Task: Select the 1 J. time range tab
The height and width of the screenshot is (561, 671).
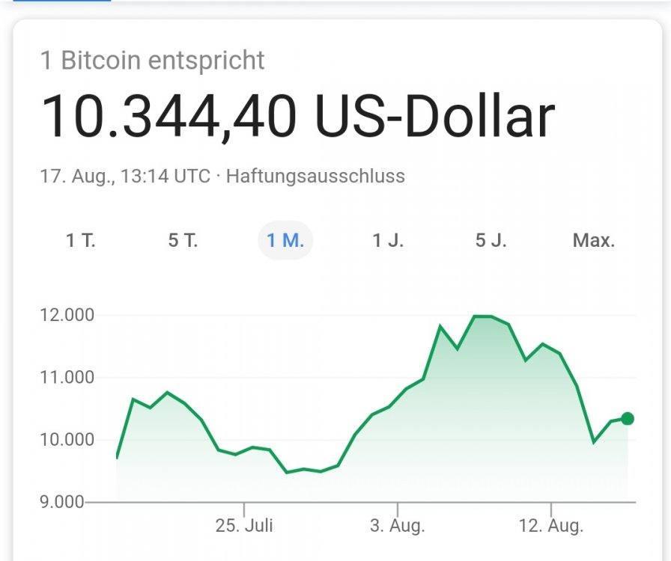Action: pos(387,241)
